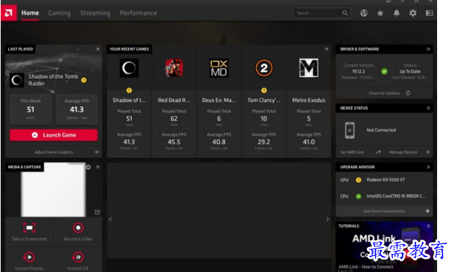Click the Metro Exodus title text
Screen dimensions: 453x272
(309, 100)
